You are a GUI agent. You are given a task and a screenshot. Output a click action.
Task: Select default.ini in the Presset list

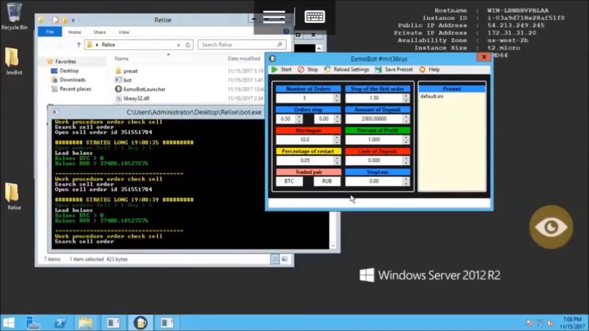pos(432,96)
